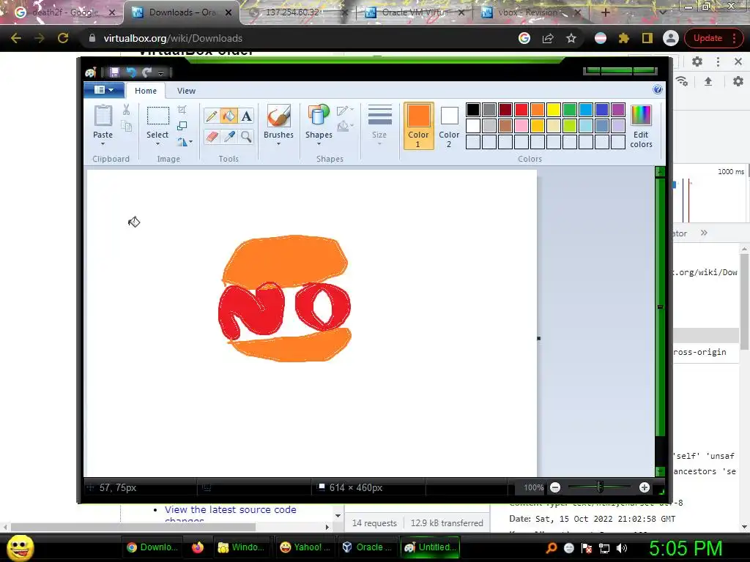Expand the Paste dropdown arrow
750x562 pixels.
[103, 143]
